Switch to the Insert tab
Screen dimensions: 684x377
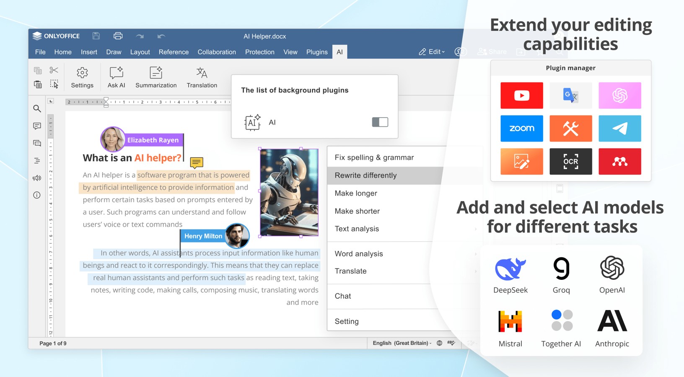(89, 52)
